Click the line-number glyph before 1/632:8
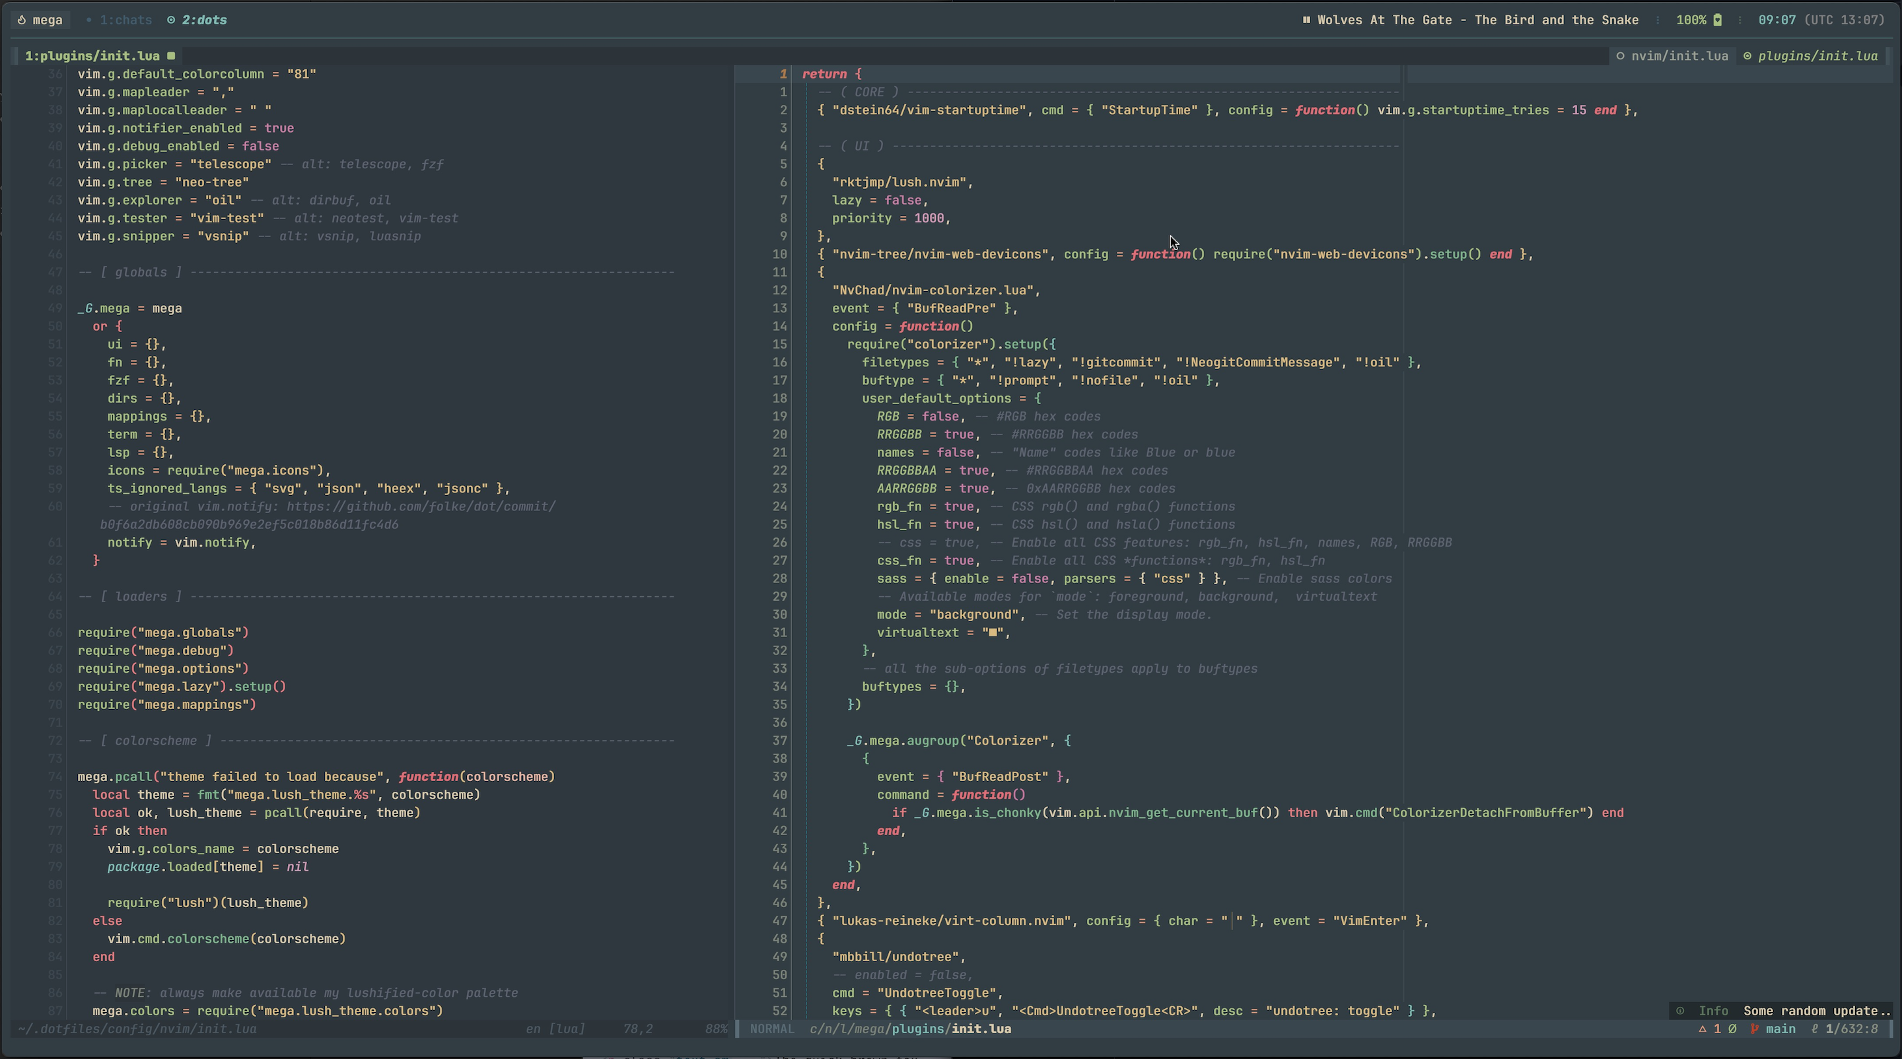This screenshot has height=1059, width=1902. point(1814,1029)
